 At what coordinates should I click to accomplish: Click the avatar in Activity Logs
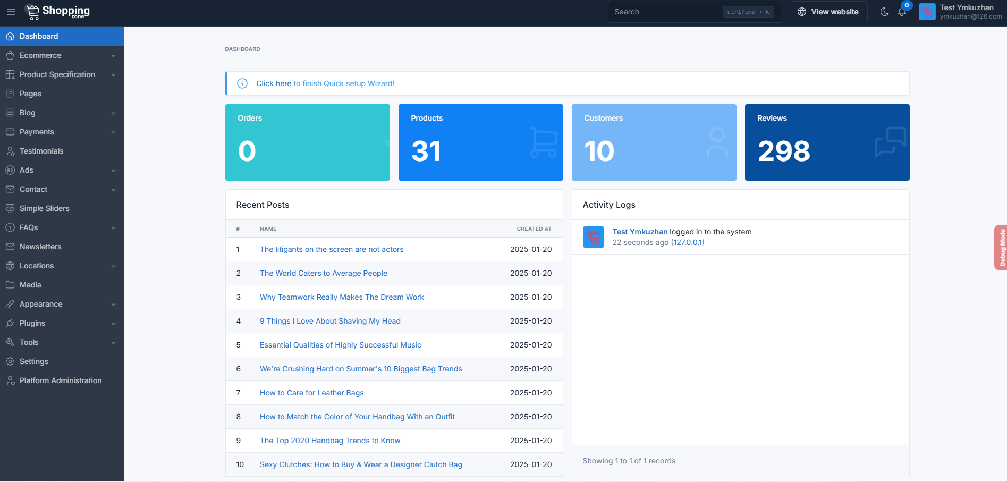(x=593, y=237)
